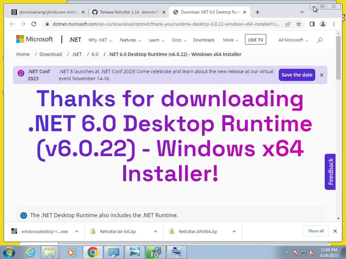View site information lock icon
Image resolution: width=346 pixels, height=259 pixels.
pyautogui.click(x=47, y=24)
